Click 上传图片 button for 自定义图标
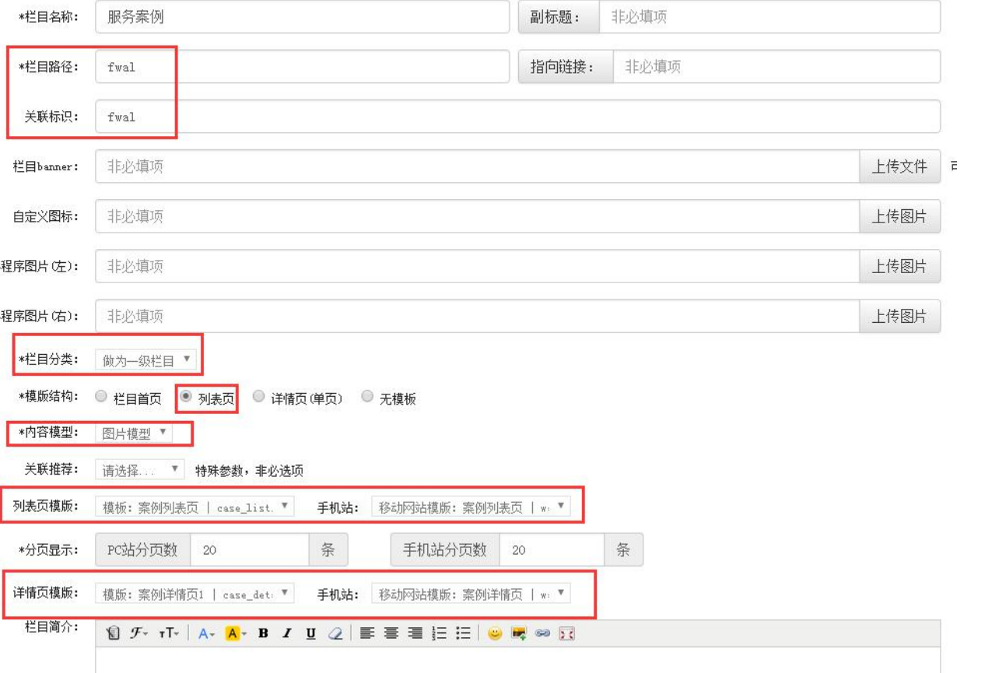The width and height of the screenshot is (985, 673). (x=899, y=216)
